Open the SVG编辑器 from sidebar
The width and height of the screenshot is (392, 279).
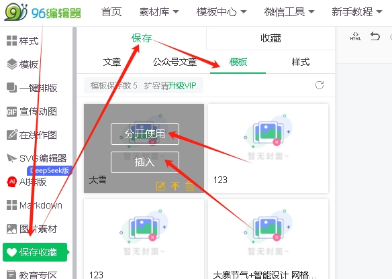tap(36, 158)
